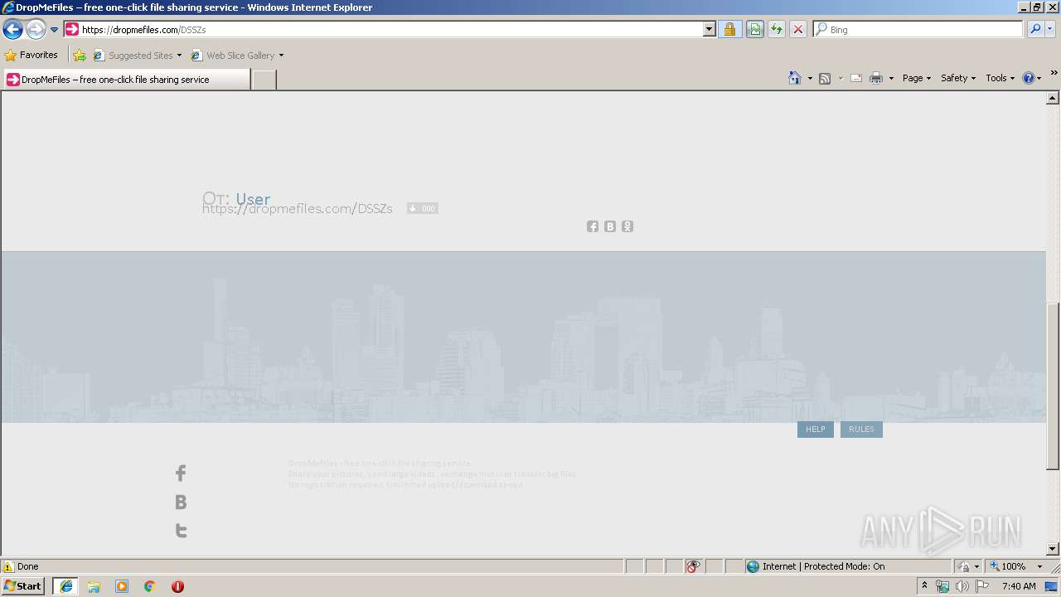
Task: Click the status bar warning icon
Action: click(8, 566)
